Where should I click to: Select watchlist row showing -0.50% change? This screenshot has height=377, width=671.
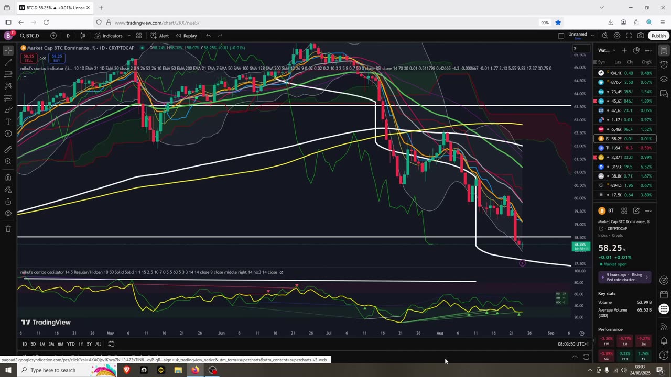point(625,148)
